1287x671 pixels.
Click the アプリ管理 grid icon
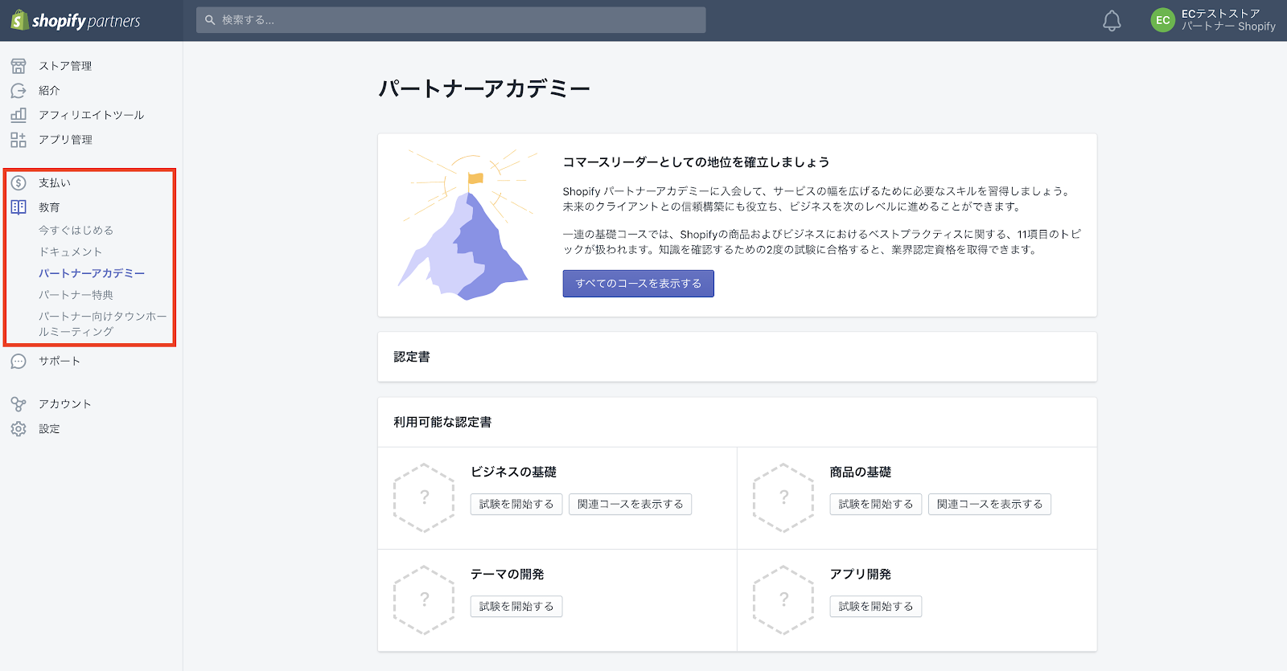tap(19, 140)
